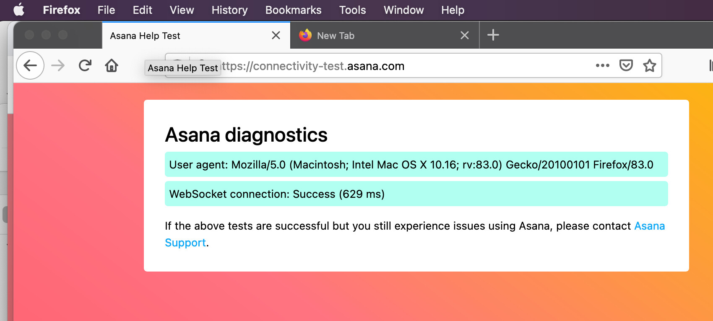This screenshot has width=713, height=321.
Task: Open a new tab with the plus button
Action: (x=493, y=35)
